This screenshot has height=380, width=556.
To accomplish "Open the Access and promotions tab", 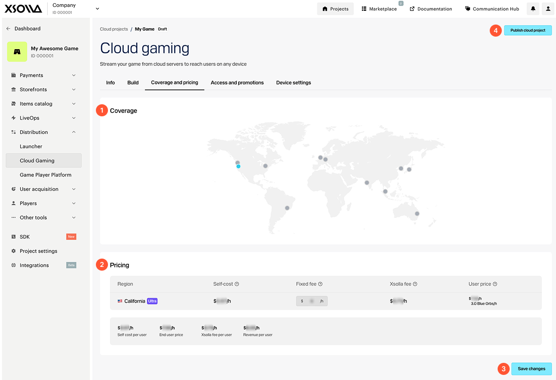I will [x=237, y=82].
